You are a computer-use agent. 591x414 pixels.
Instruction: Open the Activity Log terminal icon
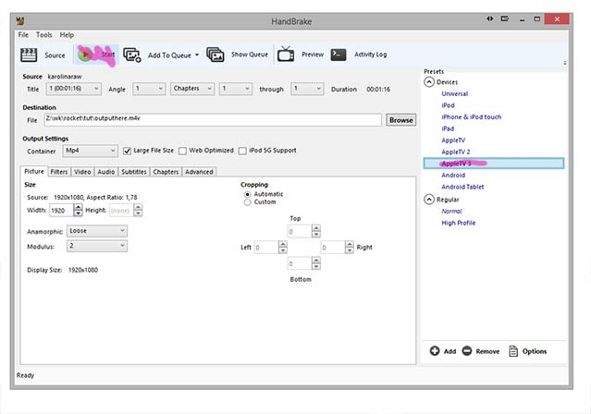click(339, 55)
